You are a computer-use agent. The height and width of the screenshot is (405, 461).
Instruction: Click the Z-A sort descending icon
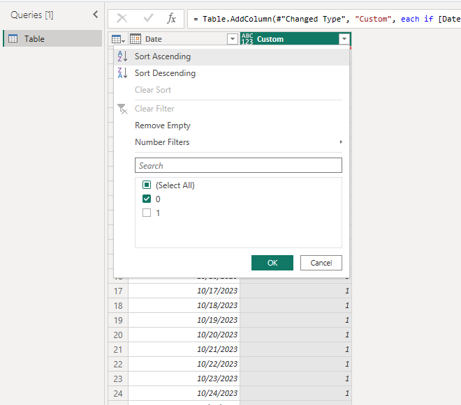[x=122, y=72]
